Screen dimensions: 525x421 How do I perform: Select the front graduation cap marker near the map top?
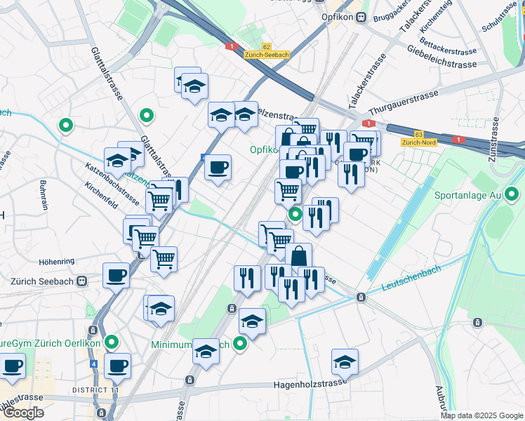(194, 88)
